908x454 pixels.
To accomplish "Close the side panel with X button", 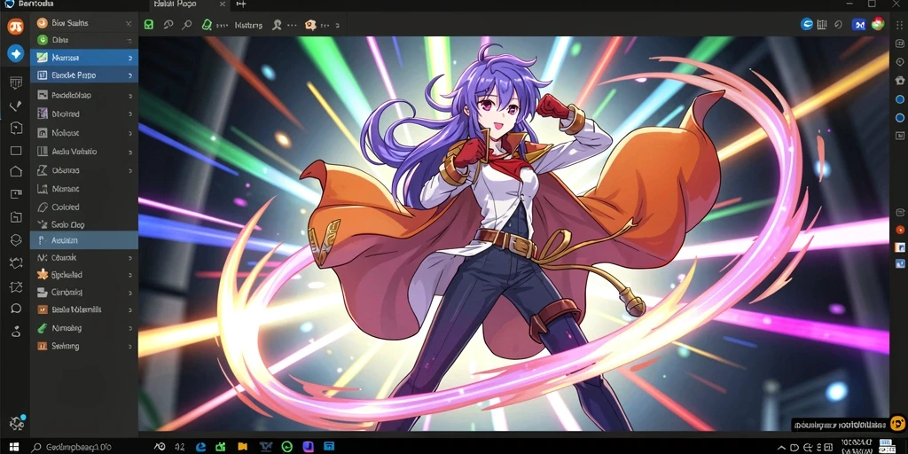I will click(x=129, y=23).
